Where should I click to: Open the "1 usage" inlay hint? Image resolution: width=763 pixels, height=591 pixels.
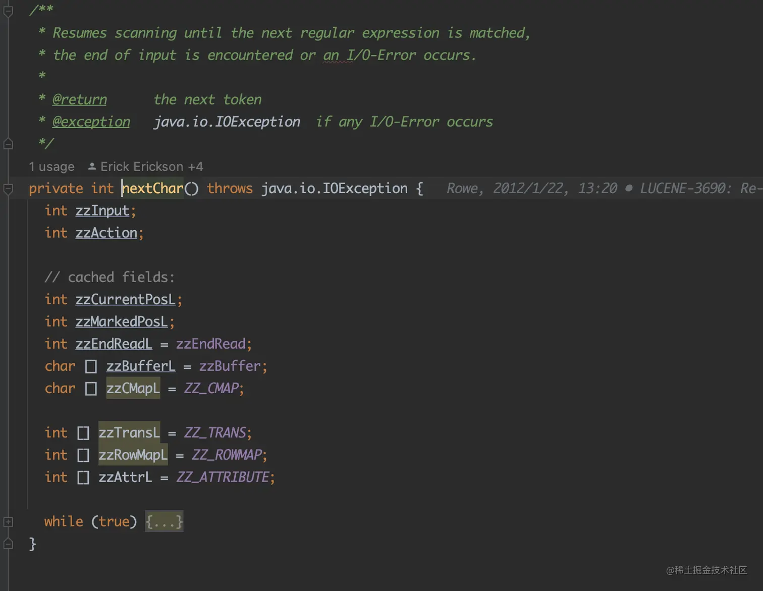51,166
